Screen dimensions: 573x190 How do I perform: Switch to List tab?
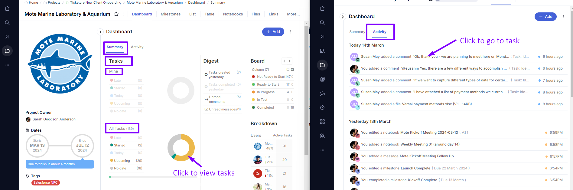[x=193, y=14]
